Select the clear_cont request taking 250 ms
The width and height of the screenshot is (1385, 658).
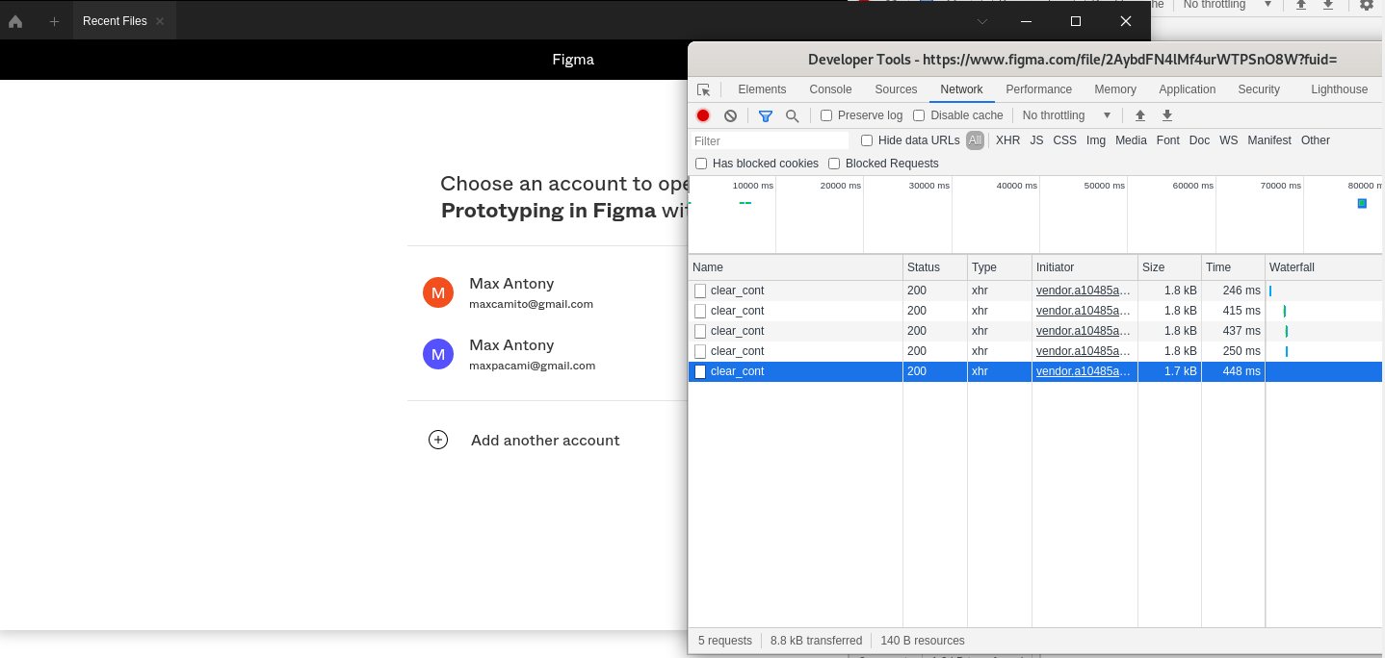pyautogui.click(x=1035, y=351)
